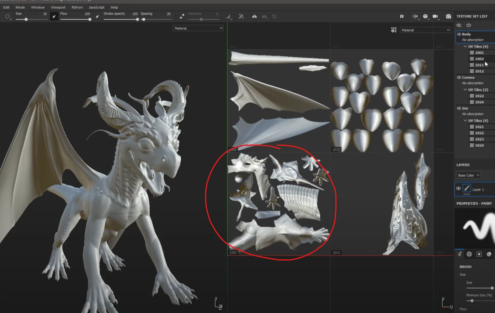Select Iris UV tile 1024
This screenshot has height=313, width=495.
pyautogui.click(x=479, y=145)
